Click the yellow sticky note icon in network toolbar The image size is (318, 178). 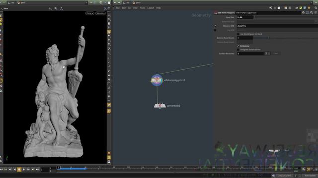point(301,8)
